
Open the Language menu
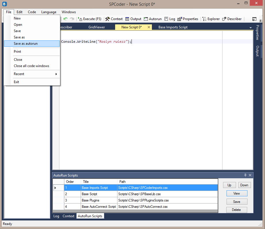tap(49, 12)
